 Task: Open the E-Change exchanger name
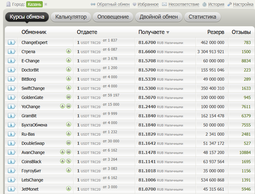[31, 61]
